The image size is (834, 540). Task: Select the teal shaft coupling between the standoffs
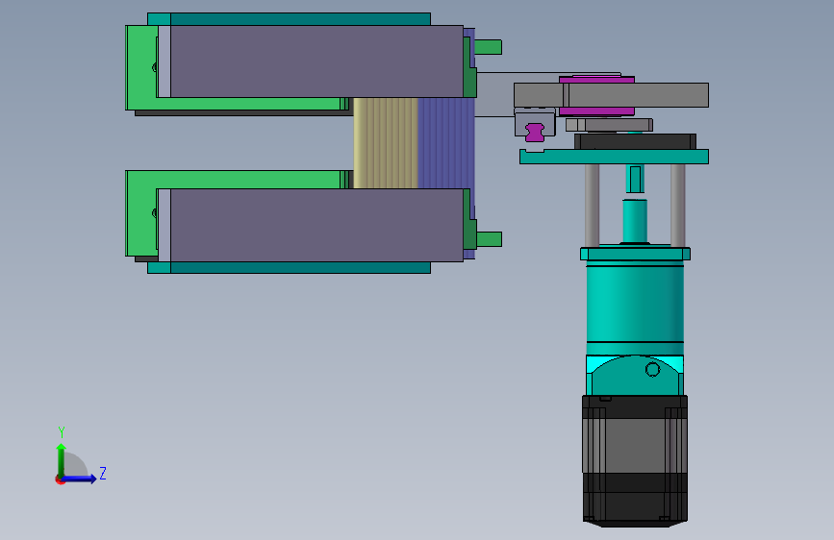635,221
